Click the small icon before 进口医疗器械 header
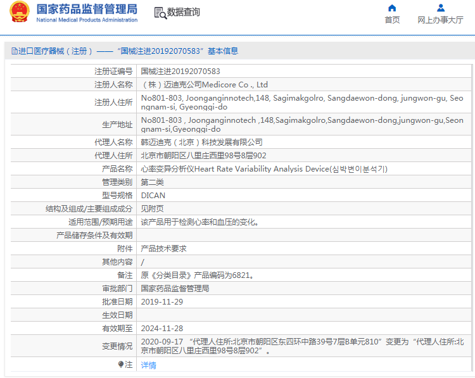The width and height of the screenshot is (475, 378). click(13, 51)
